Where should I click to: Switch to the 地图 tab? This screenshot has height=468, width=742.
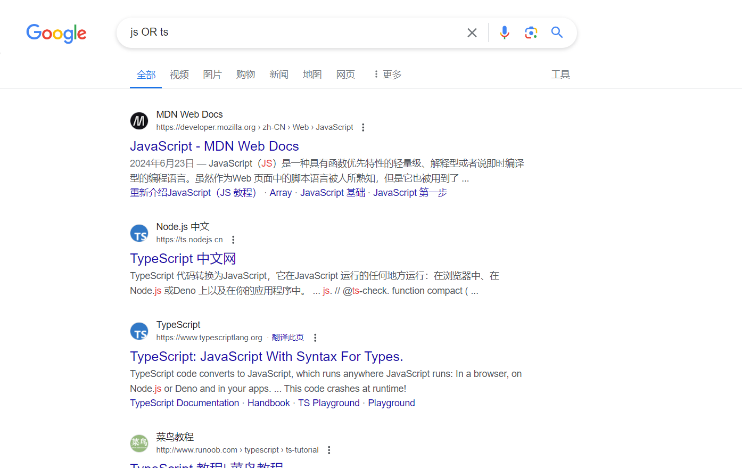(x=312, y=75)
